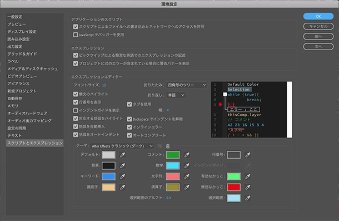Viewport: 339px width, 221px height.
Task: Toggle Backspace でインデントを解除 checkbox
Action: point(129,119)
